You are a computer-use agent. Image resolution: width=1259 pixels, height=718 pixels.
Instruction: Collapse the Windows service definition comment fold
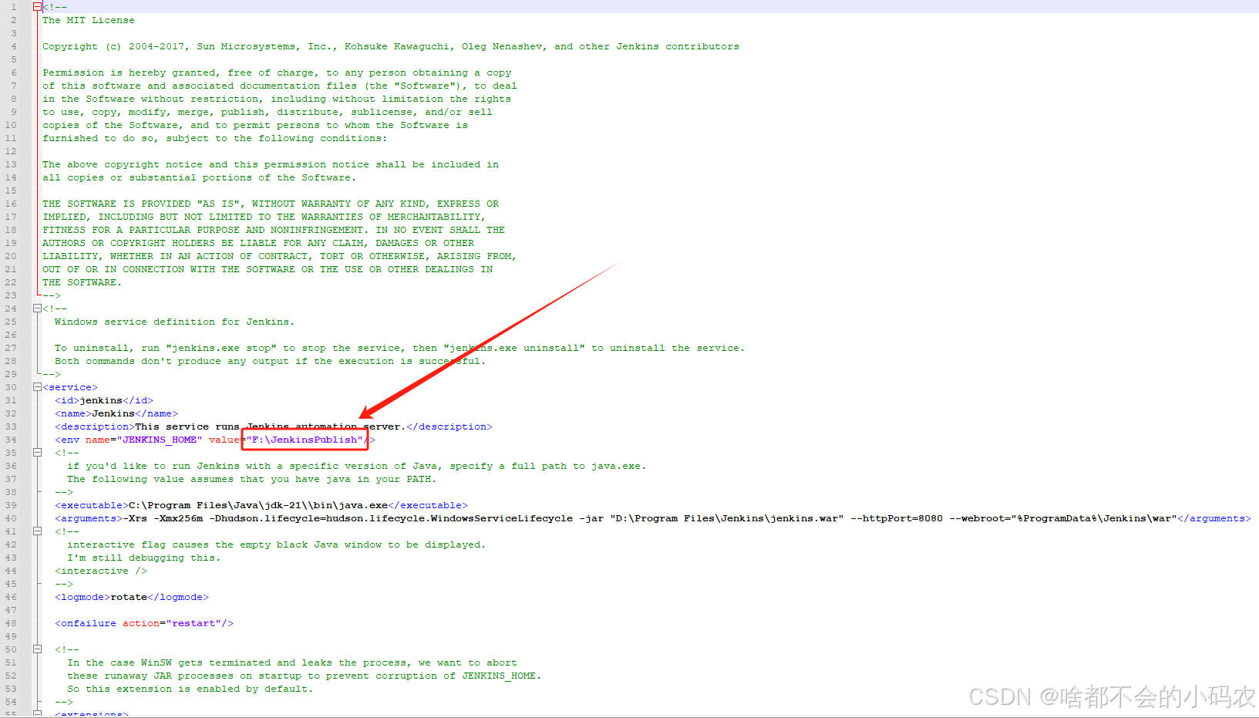(x=37, y=308)
